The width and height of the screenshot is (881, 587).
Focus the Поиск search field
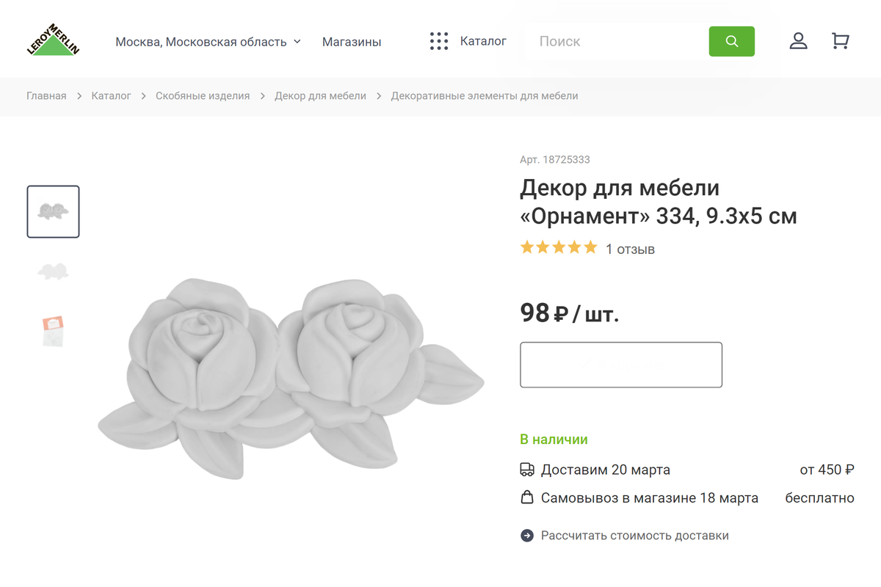617,42
